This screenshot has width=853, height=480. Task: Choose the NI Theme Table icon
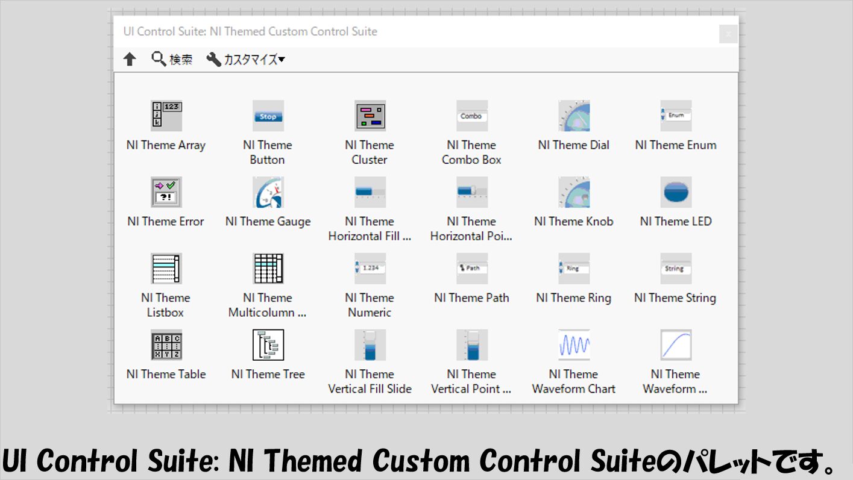click(166, 345)
